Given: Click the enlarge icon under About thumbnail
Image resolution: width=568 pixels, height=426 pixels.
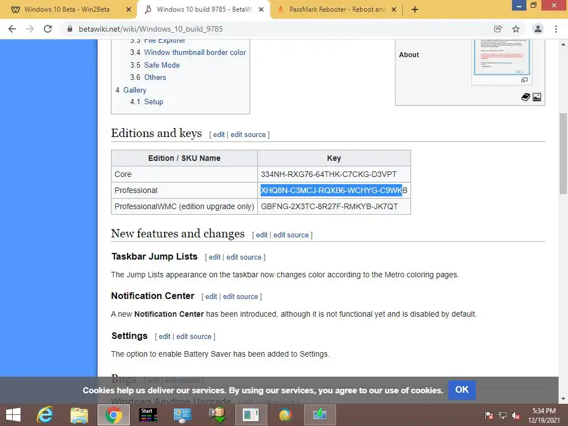Looking at the screenshot, I should 524,80.
